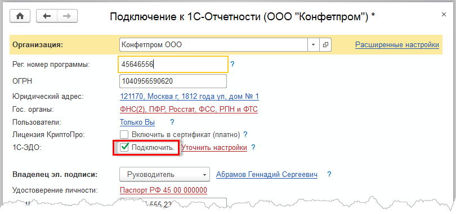Image resolution: width=456 pixels, height=214 pixels.
Task: Close the connection form window
Action: [444, 15]
